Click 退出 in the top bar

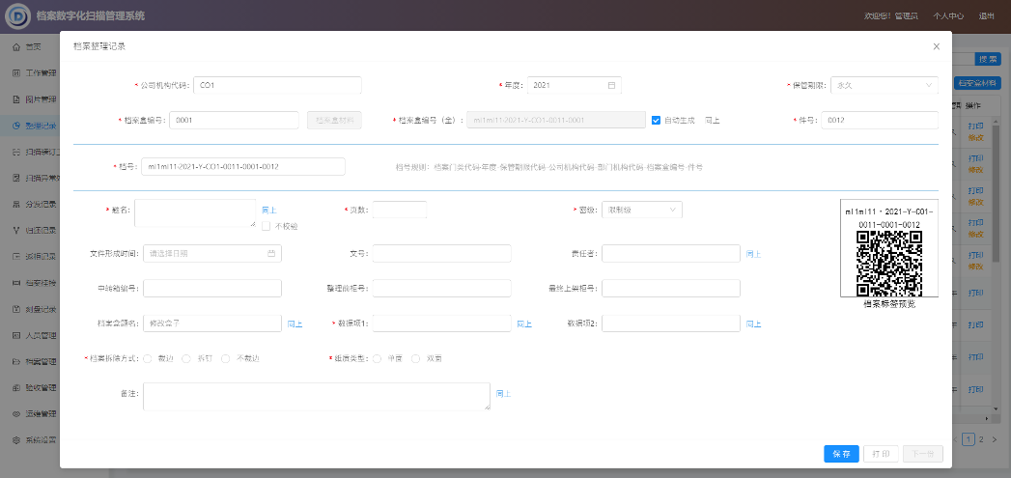click(987, 16)
